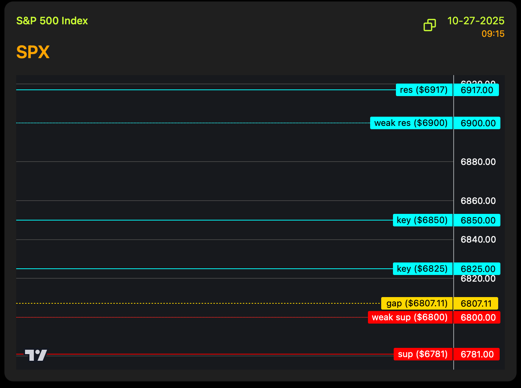Viewport: 521px width, 388px height.
Task: Click the 6917.00 price axis tag
Action: click(476, 90)
